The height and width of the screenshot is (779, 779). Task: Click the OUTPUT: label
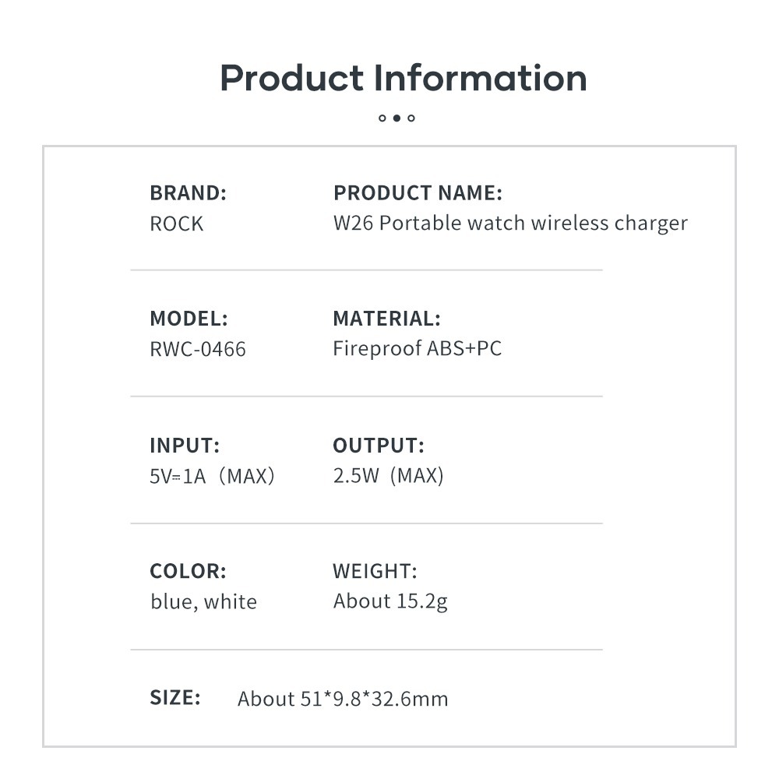379,446
